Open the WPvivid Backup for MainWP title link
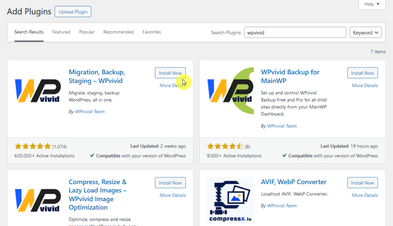 (x=290, y=76)
